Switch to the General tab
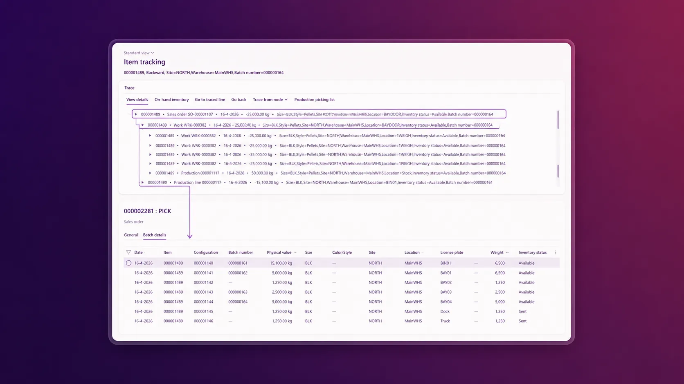684x384 pixels. coord(131,235)
